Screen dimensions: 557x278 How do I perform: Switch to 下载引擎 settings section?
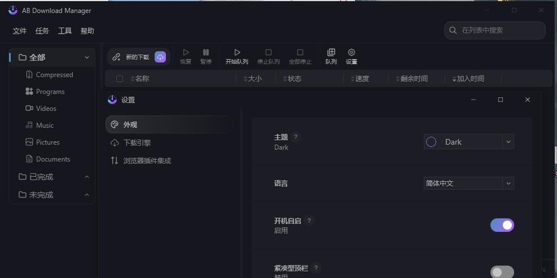click(x=137, y=143)
